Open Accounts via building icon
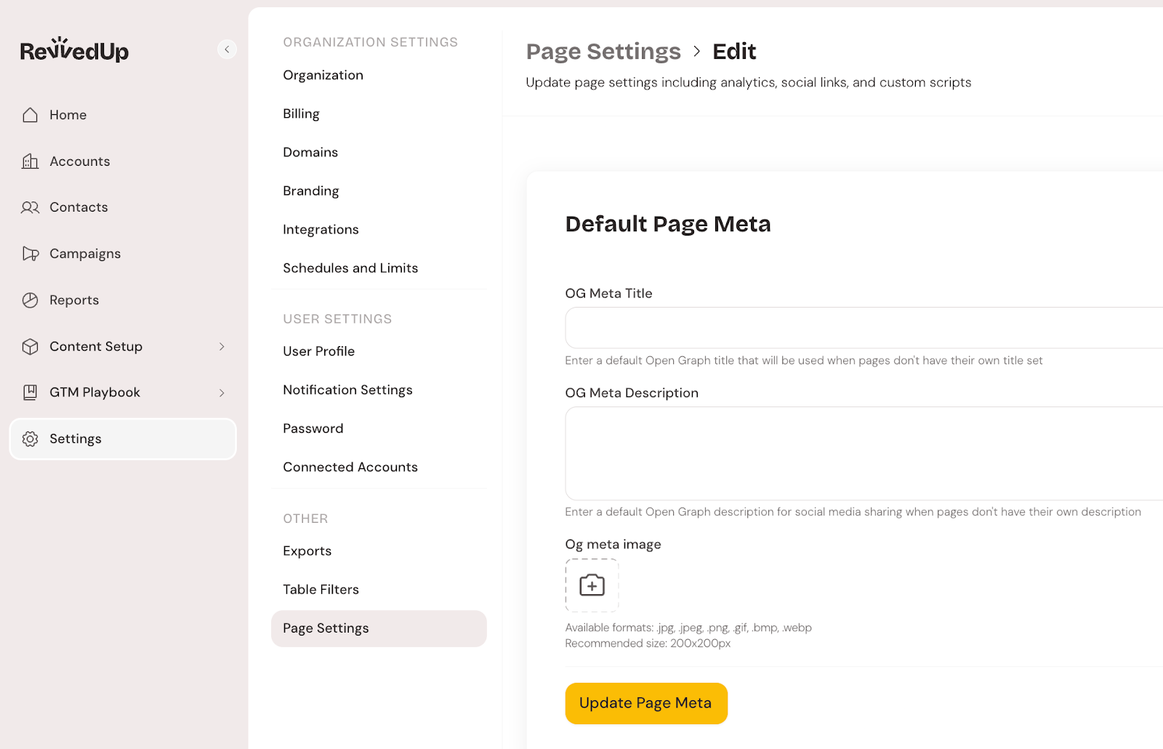 click(x=30, y=161)
